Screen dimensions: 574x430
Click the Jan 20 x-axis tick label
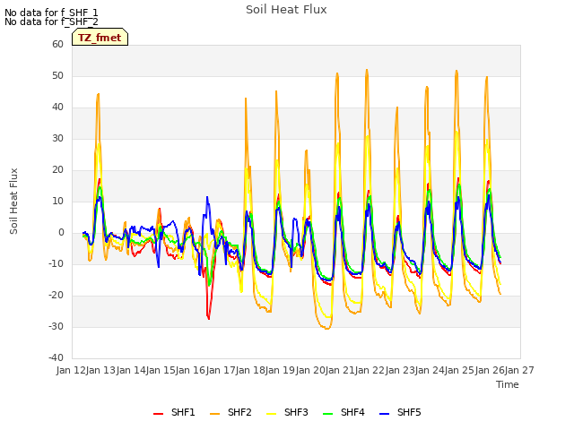point(310,370)
